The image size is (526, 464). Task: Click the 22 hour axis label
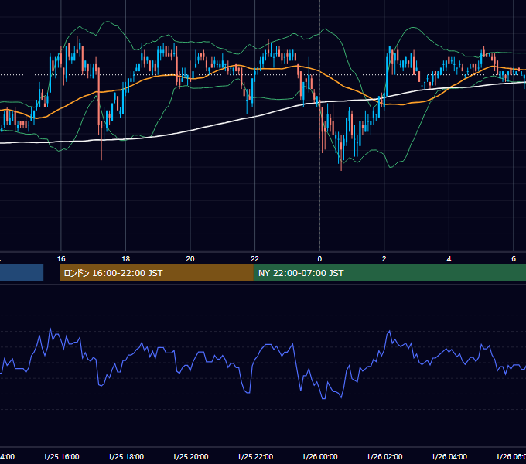tap(255, 259)
